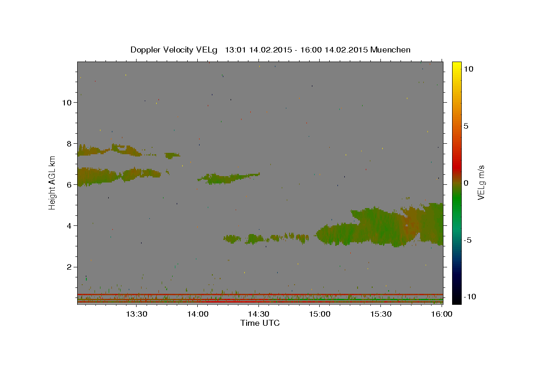Click the 6 km cloud layer near 13:15
548x365 pixels.
pyautogui.click(x=119, y=176)
